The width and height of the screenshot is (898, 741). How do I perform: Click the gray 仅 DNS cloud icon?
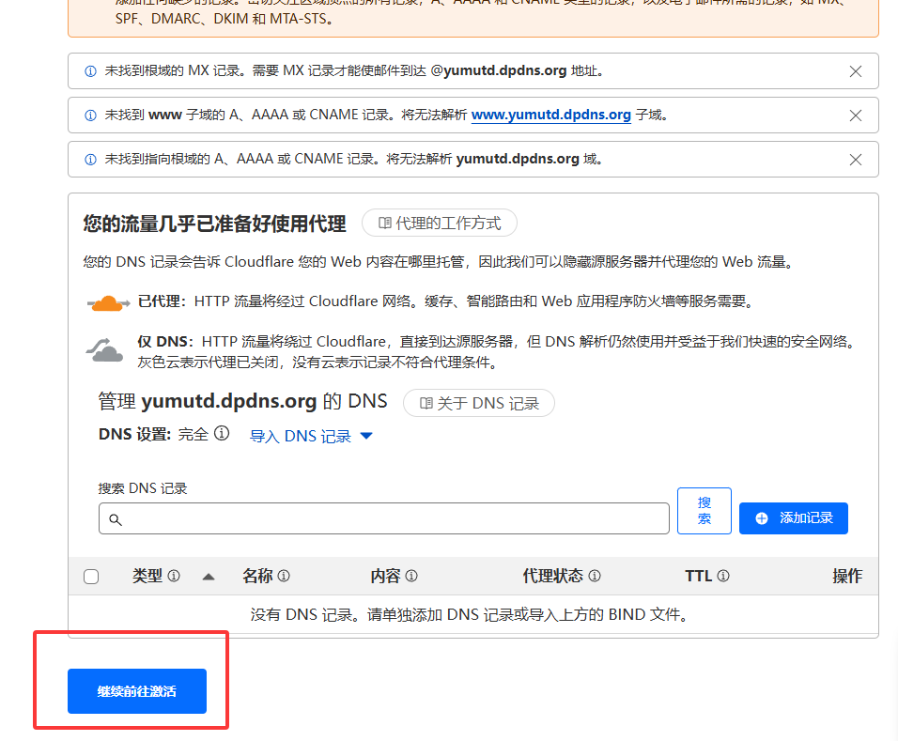(x=105, y=350)
